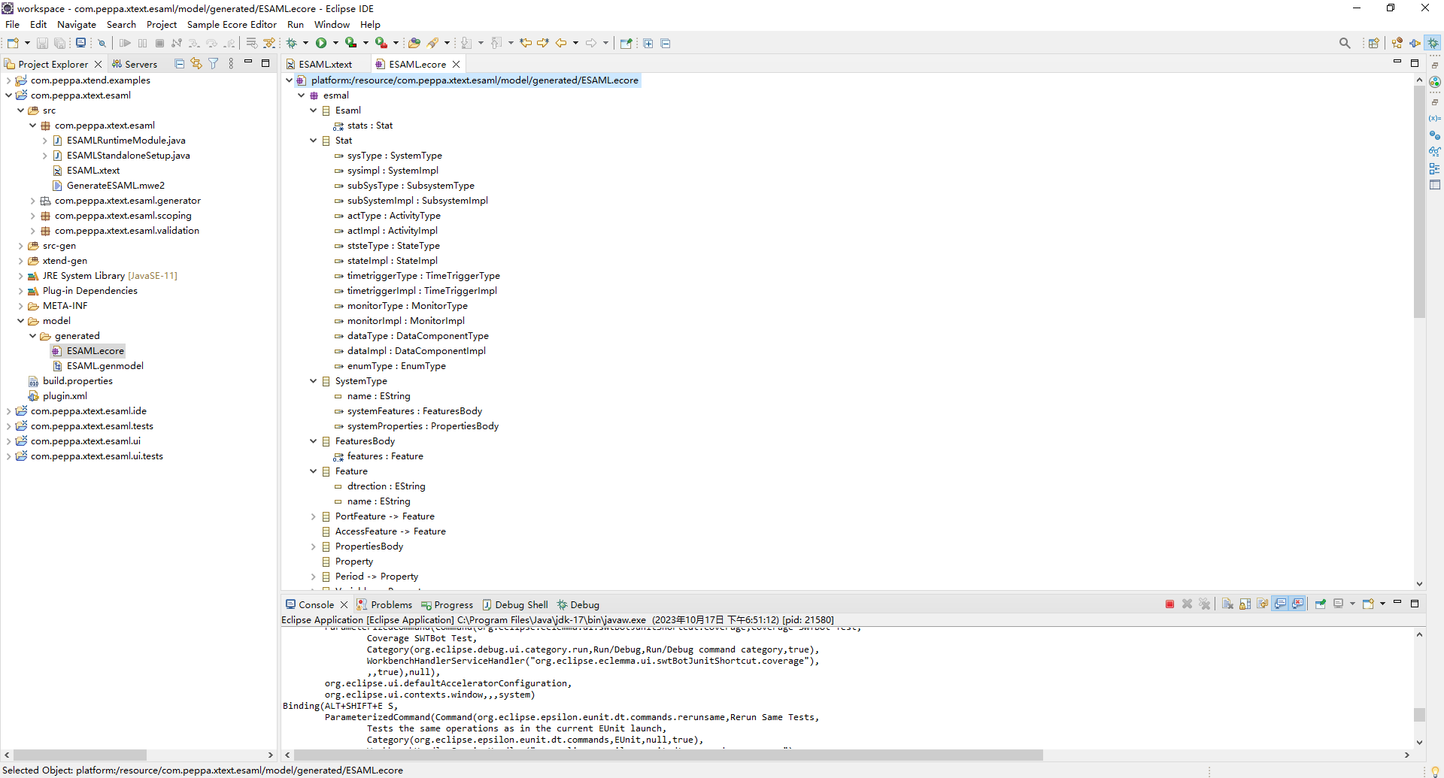Collapse the SystemType class node

[314, 381]
